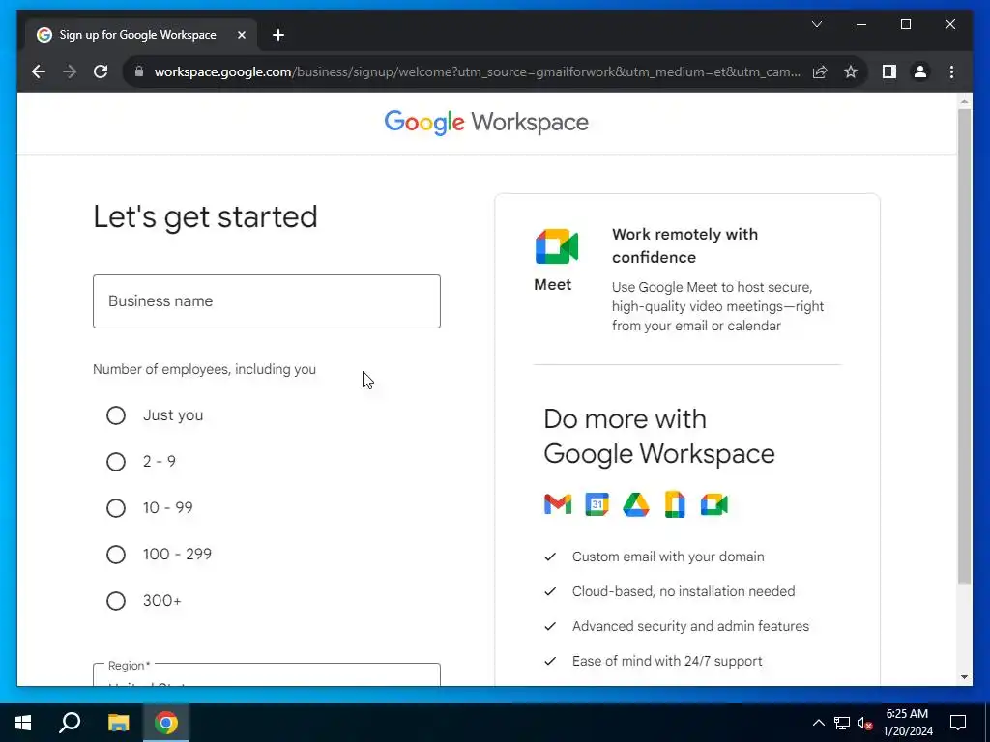Click "Do more with Google Workspace" heading
The width and height of the screenshot is (990, 742).
pos(659,436)
